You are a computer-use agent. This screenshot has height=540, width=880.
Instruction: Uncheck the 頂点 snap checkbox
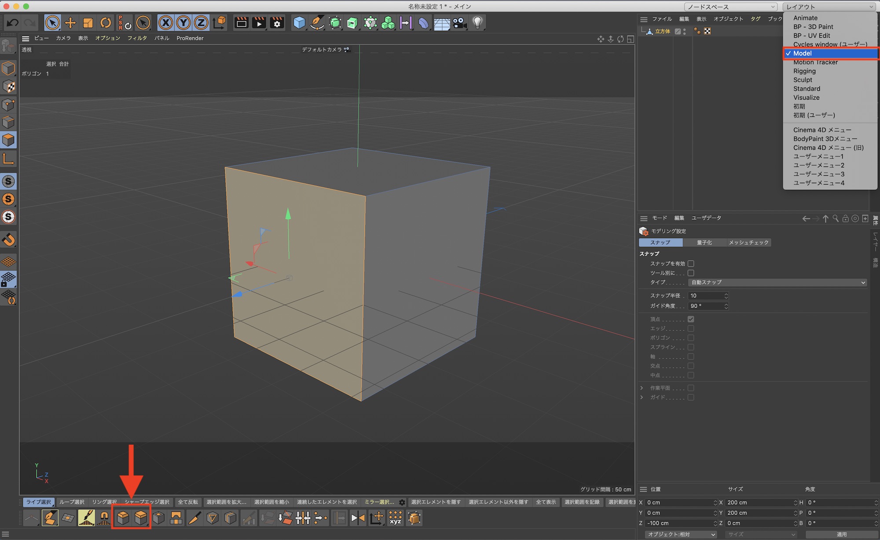[691, 319]
